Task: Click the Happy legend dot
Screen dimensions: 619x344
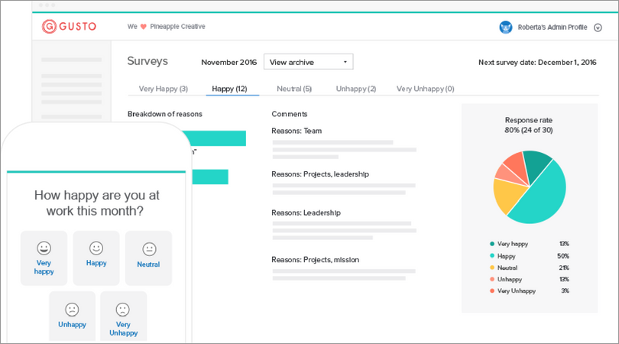Action: click(492, 256)
